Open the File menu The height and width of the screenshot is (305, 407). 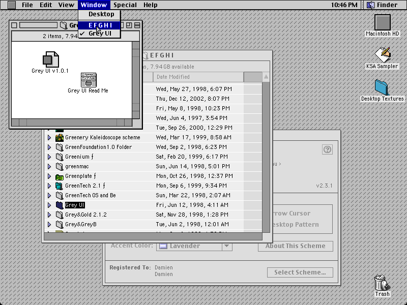tap(27, 5)
